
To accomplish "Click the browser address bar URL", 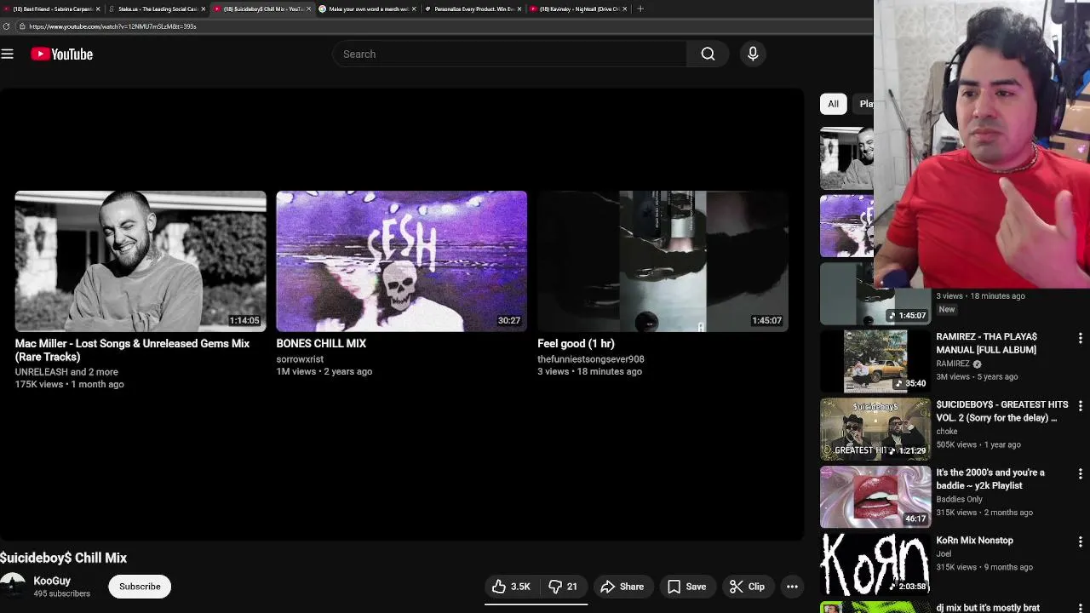I will tap(112, 26).
